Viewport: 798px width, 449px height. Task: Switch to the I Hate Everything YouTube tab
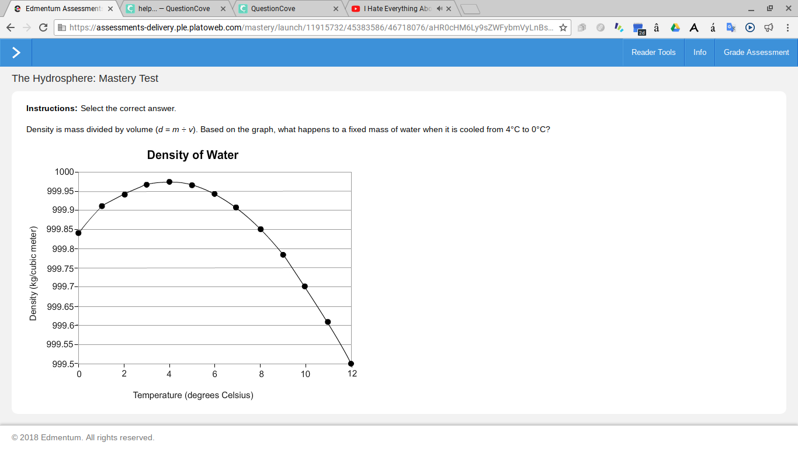[401, 9]
